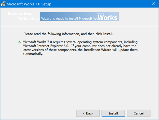Click the word "automatically" in the paragraph

tap(33, 54)
